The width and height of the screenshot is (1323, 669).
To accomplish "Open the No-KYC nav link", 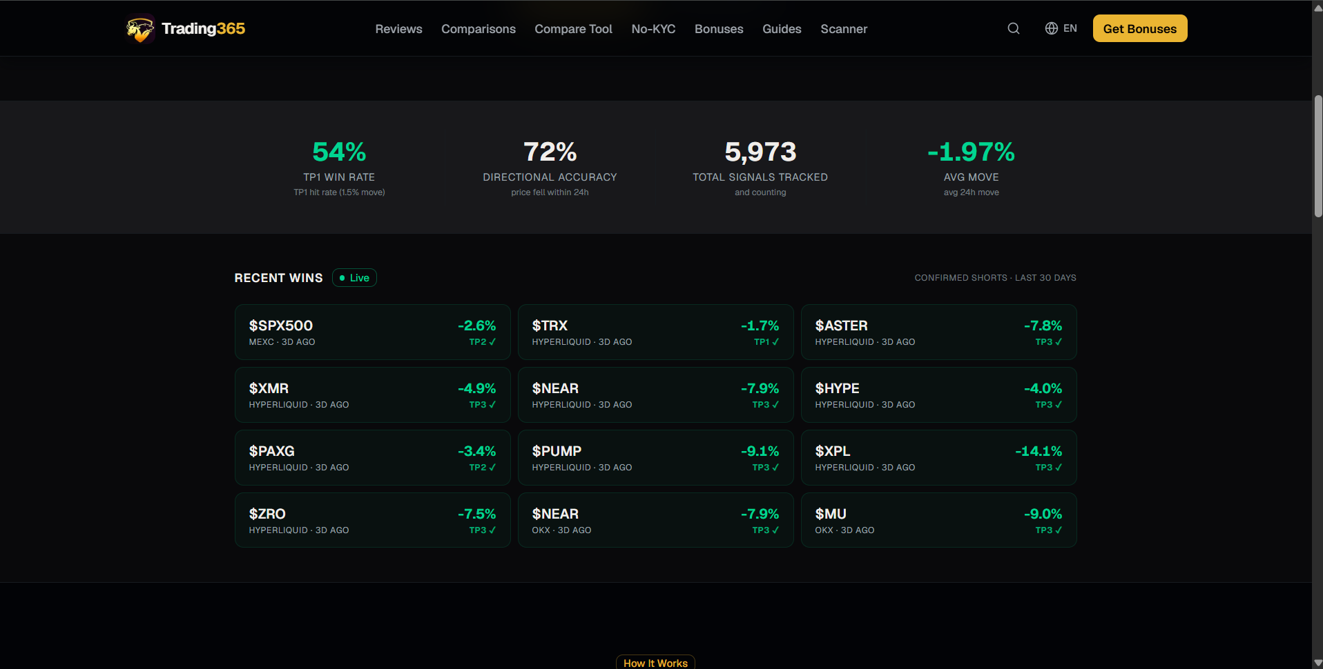I will [x=653, y=29].
